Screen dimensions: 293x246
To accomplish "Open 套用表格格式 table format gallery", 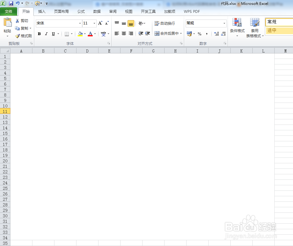I will 255,28.
